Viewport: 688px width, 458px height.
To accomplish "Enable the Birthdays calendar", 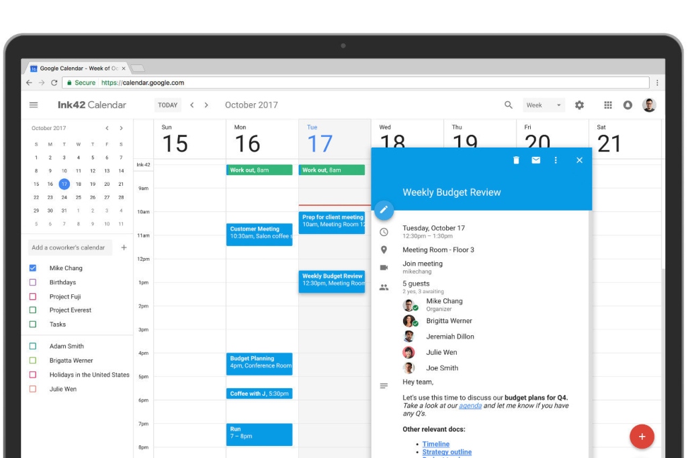I will coord(33,282).
